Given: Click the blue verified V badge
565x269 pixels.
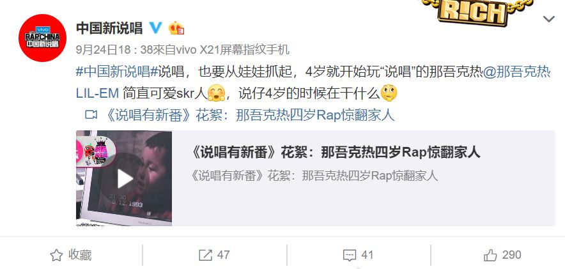Looking at the screenshot, I should click(156, 27).
